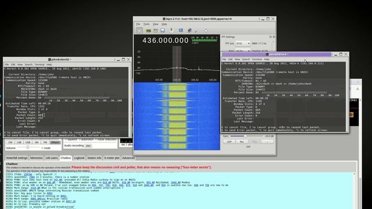Click the wrench settings icon in Gqrx toolbar
Screen dimensions: 372x209
click(196, 31)
